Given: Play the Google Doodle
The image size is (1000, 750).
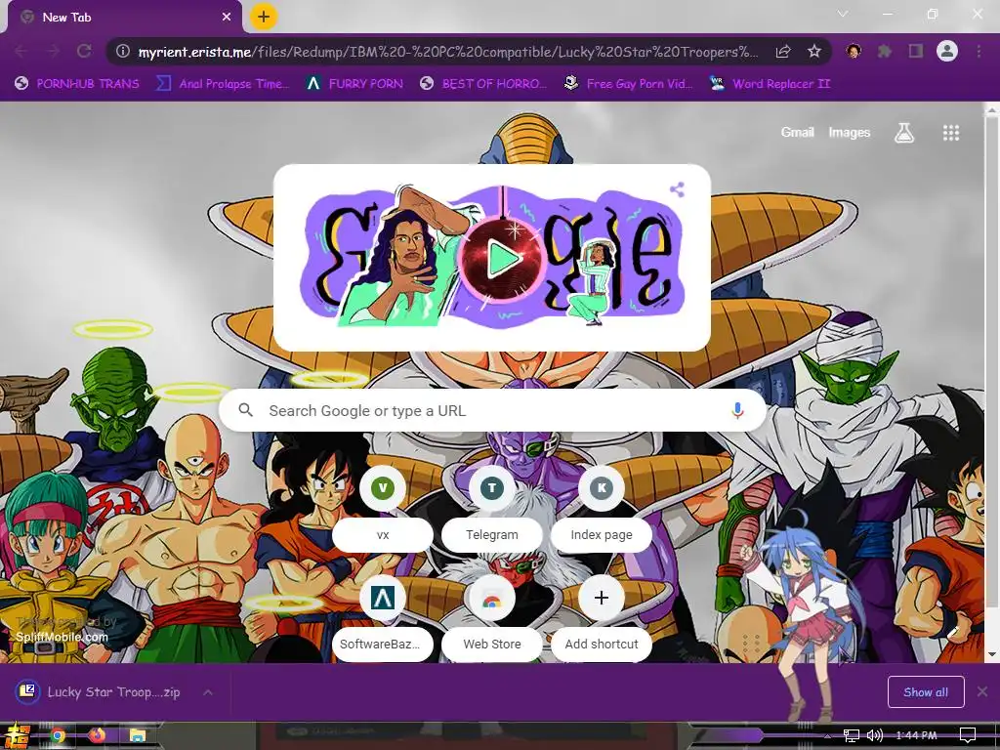Looking at the screenshot, I should tap(503, 259).
